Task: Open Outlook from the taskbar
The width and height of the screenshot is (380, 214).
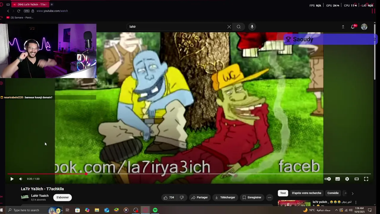Action: pyautogui.click(x=107, y=210)
